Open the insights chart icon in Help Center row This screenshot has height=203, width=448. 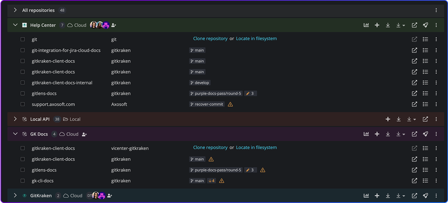(x=366, y=25)
